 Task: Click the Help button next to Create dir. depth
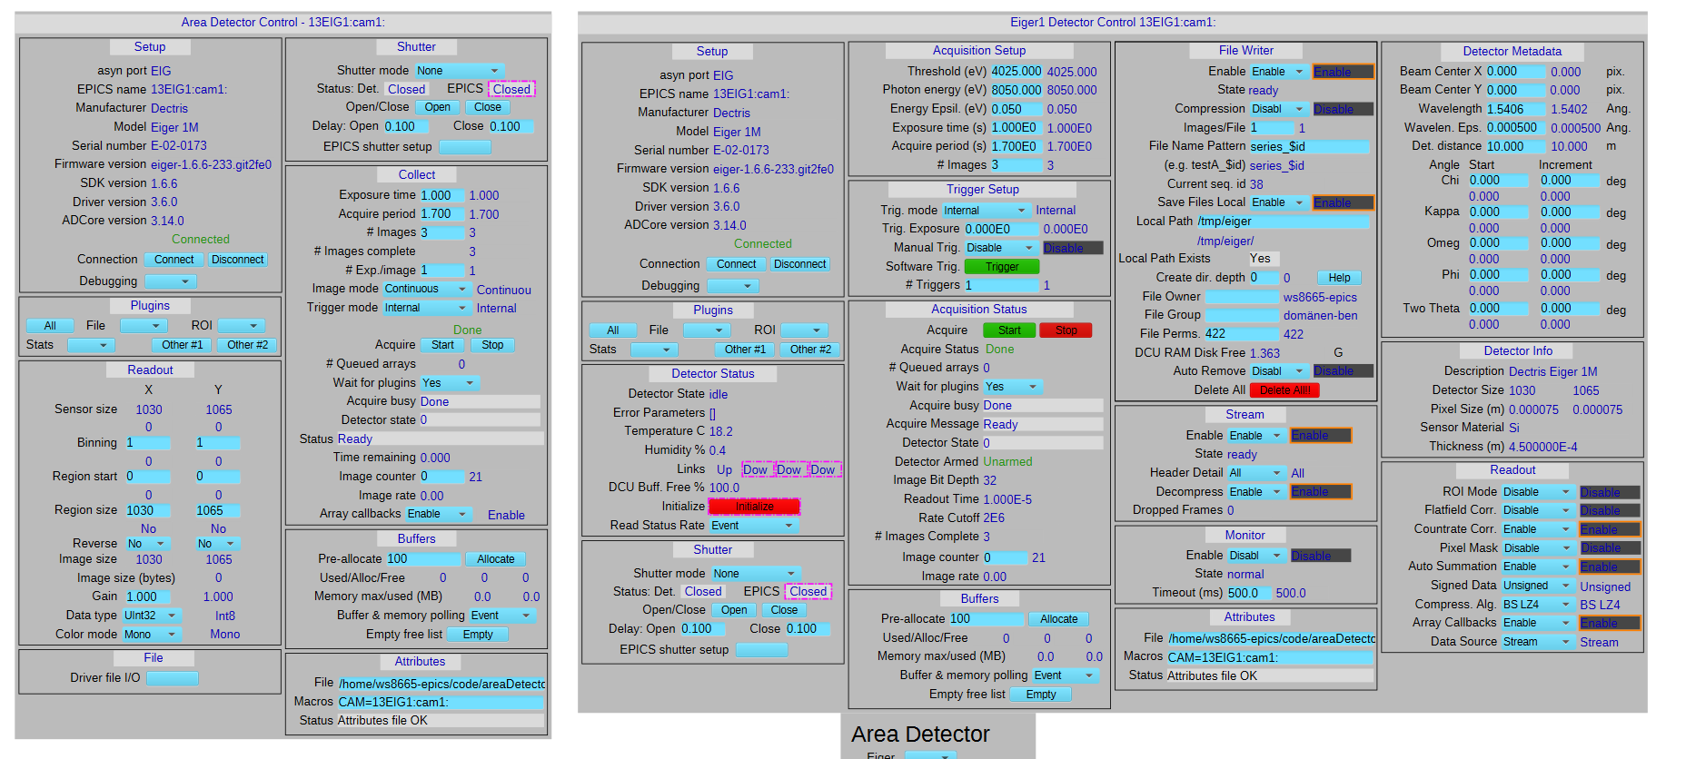tap(1339, 278)
